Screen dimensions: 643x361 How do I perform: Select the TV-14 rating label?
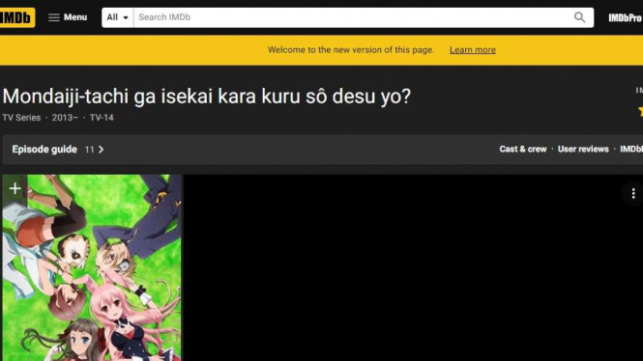click(x=102, y=118)
